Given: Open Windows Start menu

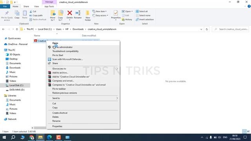Looking at the screenshot, I should click(4, 137).
